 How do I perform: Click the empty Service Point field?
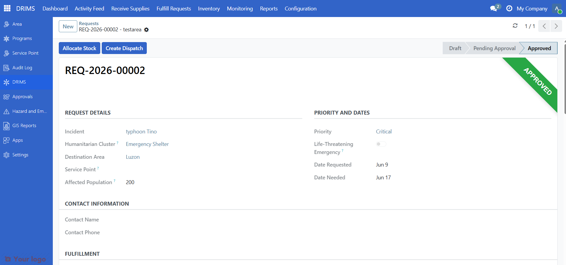click(x=214, y=170)
